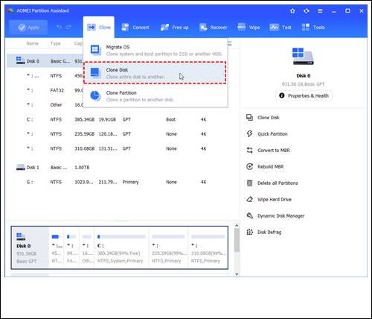Click 310.08GB partition block in disk map
This screenshot has width=372, height=319.
[208, 247]
